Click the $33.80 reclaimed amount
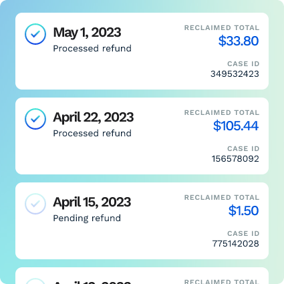The image size is (284, 284). coord(239,41)
